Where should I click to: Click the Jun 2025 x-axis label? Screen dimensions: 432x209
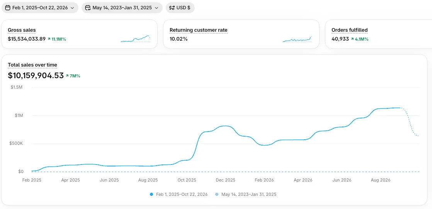click(x=109, y=180)
